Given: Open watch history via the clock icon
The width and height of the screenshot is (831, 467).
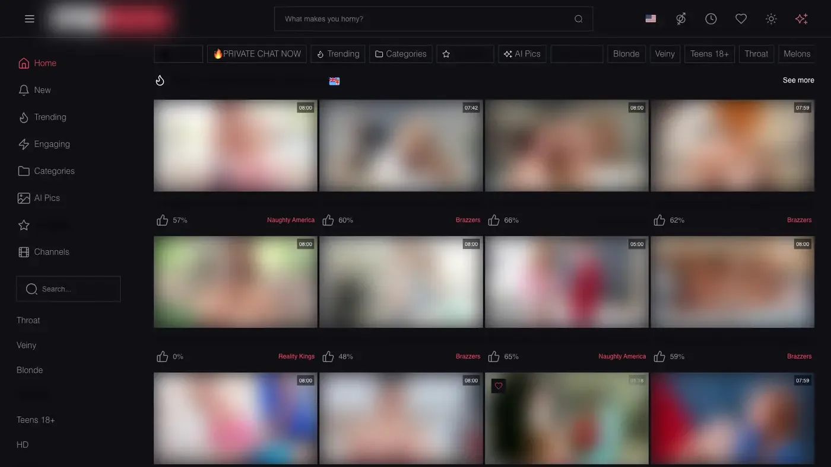Looking at the screenshot, I should [x=711, y=19].
